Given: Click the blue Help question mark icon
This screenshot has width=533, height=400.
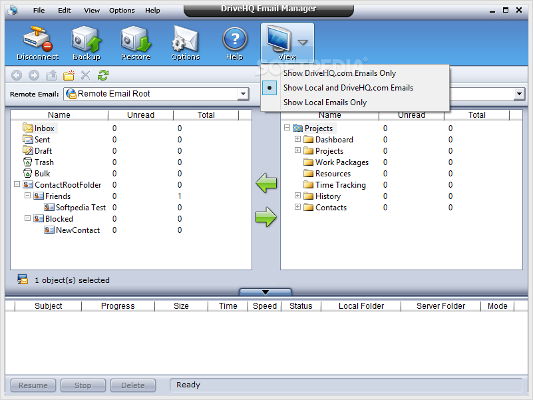Looking at the screenshot, I should click(234, 39).
